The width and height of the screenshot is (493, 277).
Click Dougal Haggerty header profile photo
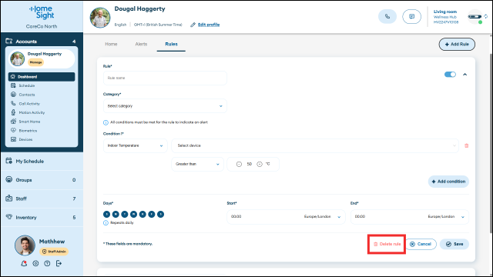click(x=100, y=18)
